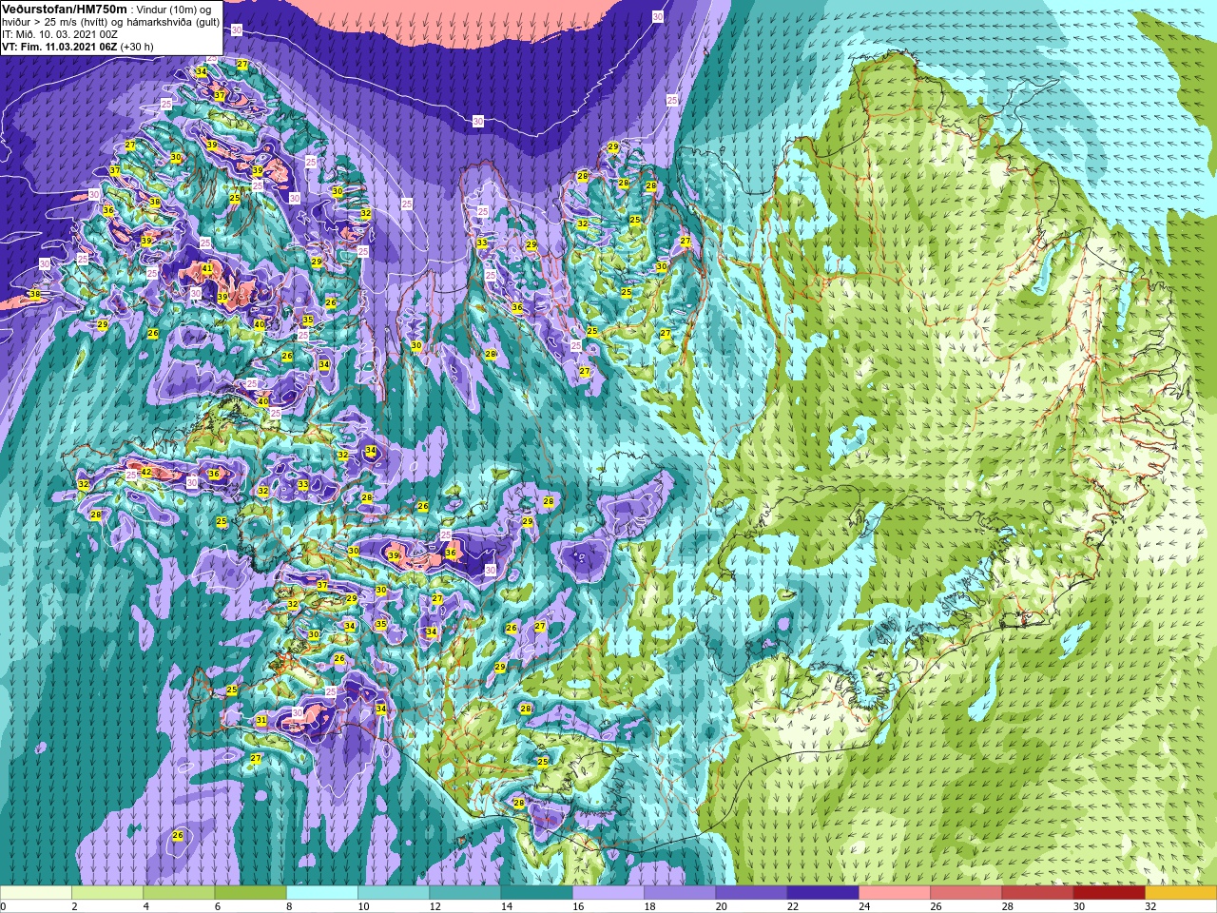Screen dimensions: 1217x913
Task: Click the salmon 26–28 legend swatch
Action: click(x=966, y=893)
